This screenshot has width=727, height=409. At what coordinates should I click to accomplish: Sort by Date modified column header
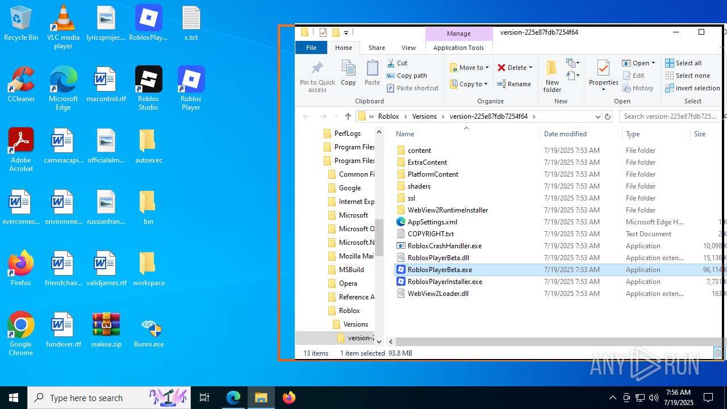(x=580, y=134)
